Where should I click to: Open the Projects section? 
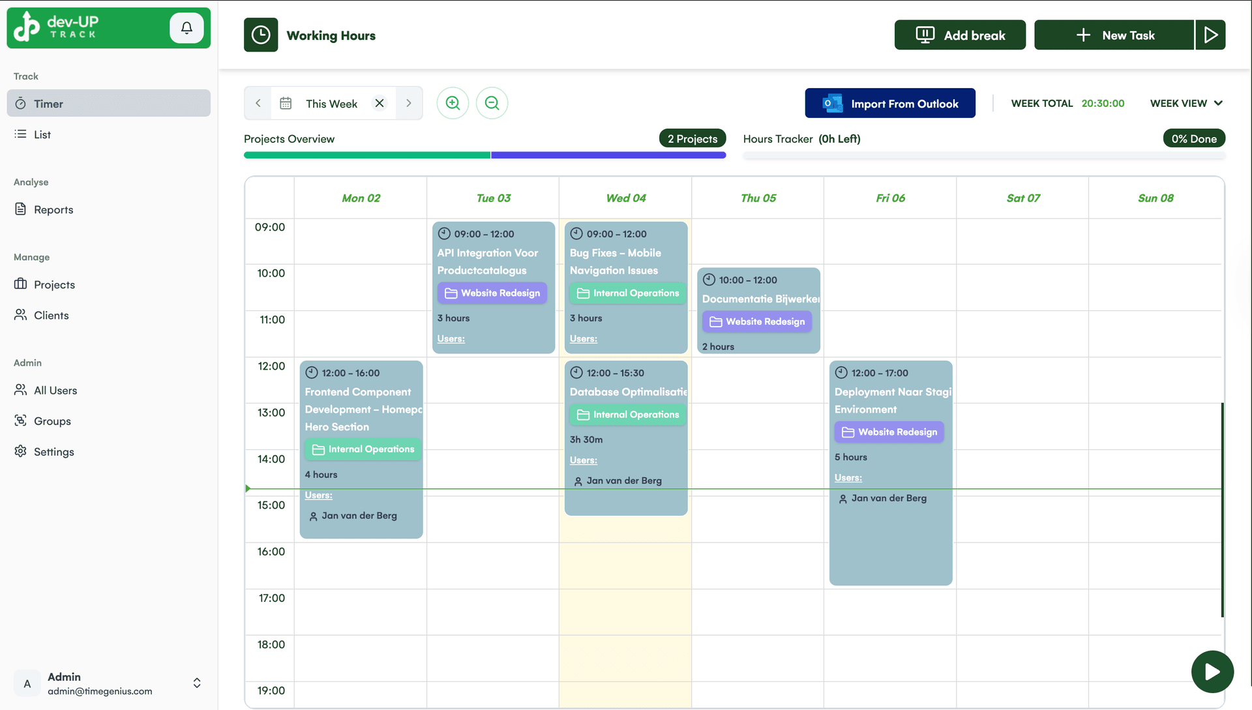point(55,284)
